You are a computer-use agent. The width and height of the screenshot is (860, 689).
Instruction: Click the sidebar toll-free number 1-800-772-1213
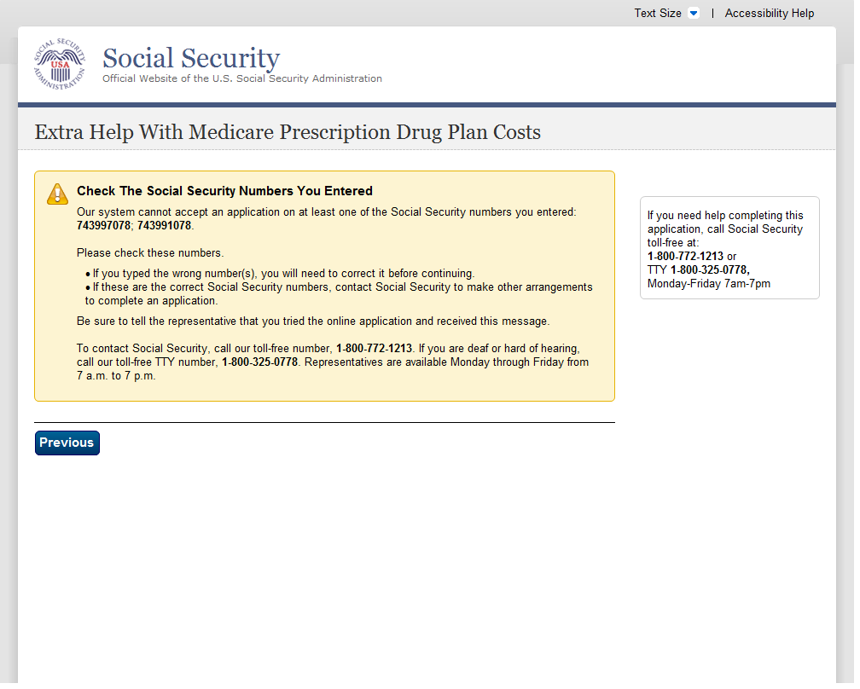685,257
